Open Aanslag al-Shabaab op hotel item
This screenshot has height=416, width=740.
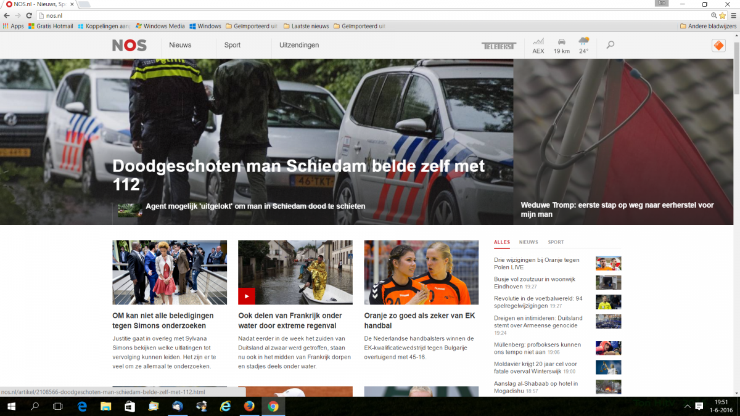pyautogui.click(x=536, y=387)
